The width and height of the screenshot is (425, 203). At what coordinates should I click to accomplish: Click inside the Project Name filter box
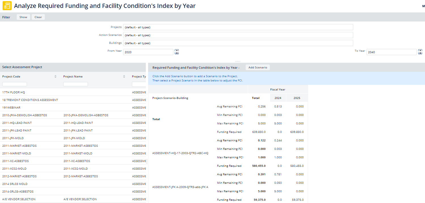[x=75, y=84]
